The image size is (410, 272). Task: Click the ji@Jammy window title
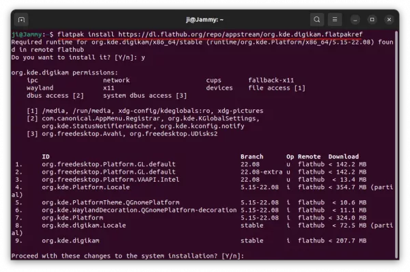(x=205, y=20)
